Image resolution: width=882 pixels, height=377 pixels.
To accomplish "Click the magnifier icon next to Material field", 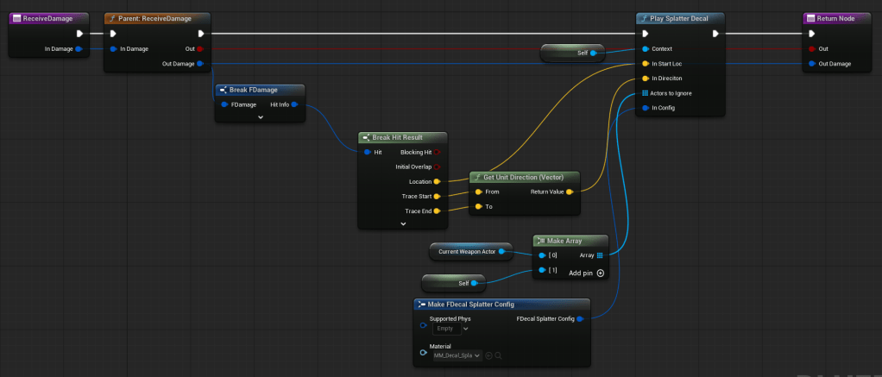I will tap(499, 355).
